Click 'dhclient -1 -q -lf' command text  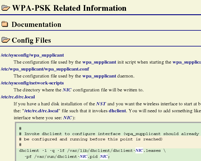click(42, 151)
